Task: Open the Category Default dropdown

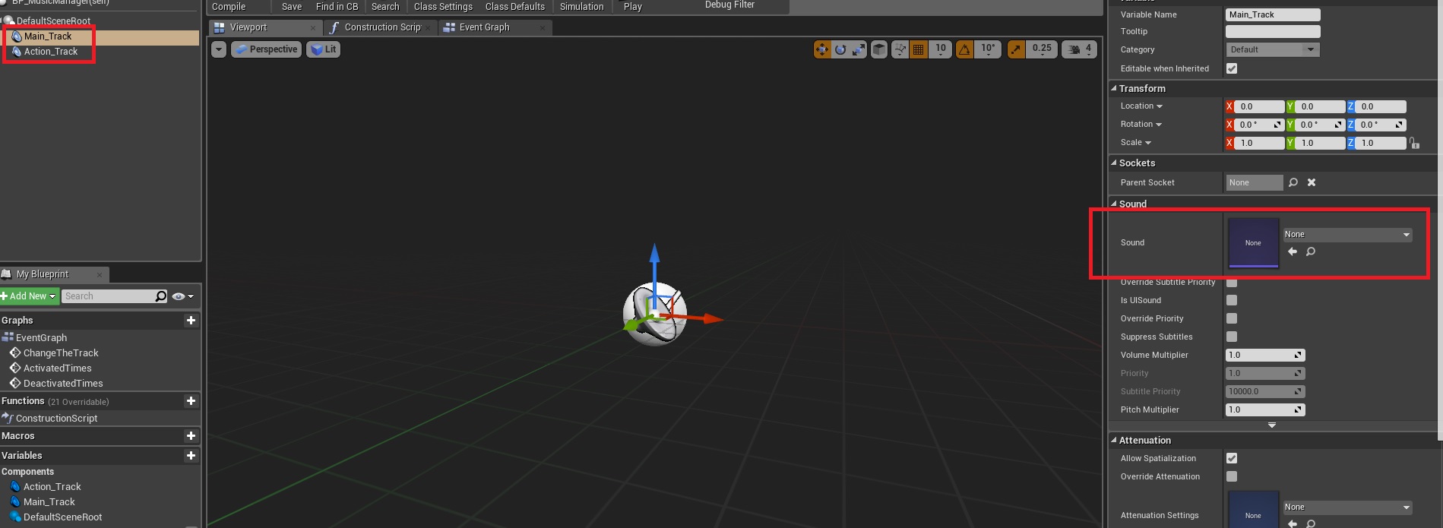Action: (x=1272, y=49)
